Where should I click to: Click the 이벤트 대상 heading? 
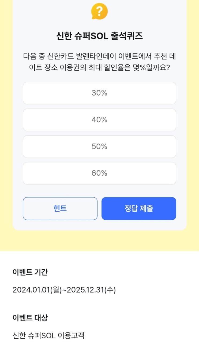(x=30, y=318)
